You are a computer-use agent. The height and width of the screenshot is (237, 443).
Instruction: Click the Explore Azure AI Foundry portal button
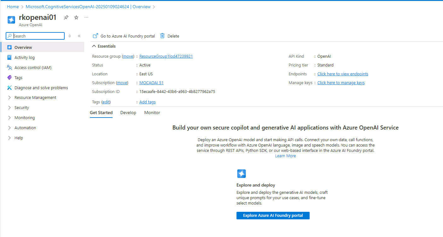pyautogui.click(x=273, y=216)
